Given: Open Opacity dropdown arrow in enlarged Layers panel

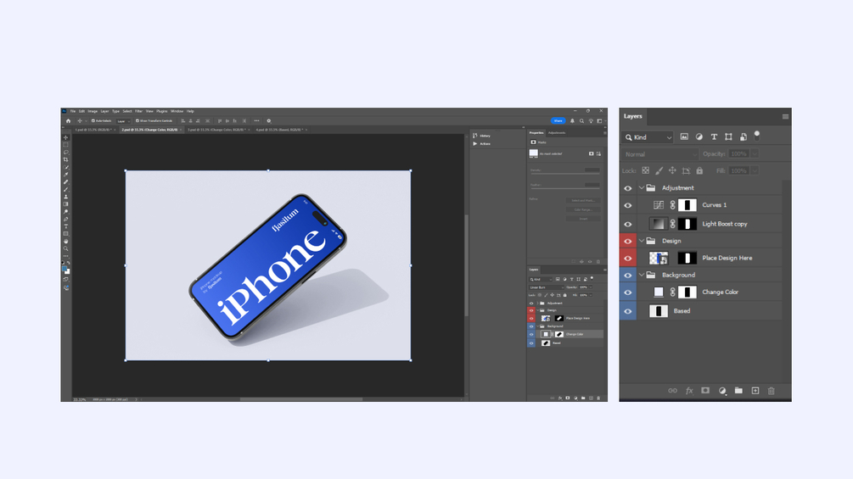Looking at the screenshot, I should [755, 154].
